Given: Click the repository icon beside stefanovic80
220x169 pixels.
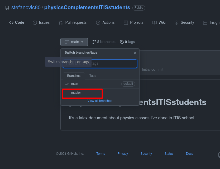Looking at the screenshot, I should [7, 8].
